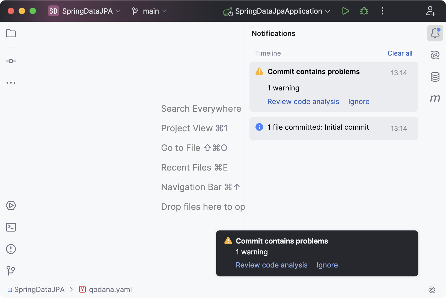Open the AI Assistant panel

coord(435,55)
